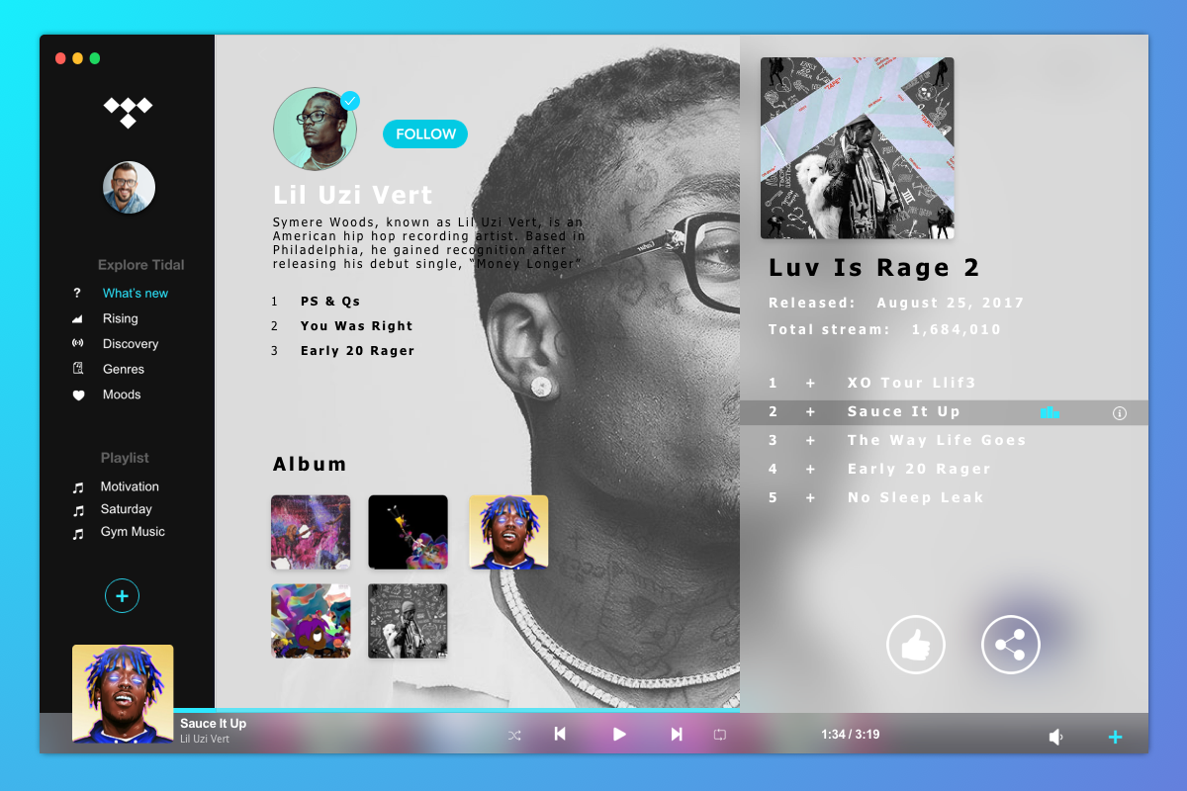Click the now playing cover art in the player
The height and width of the screenshot is (791, 1187).
click(x=123, y=694)
